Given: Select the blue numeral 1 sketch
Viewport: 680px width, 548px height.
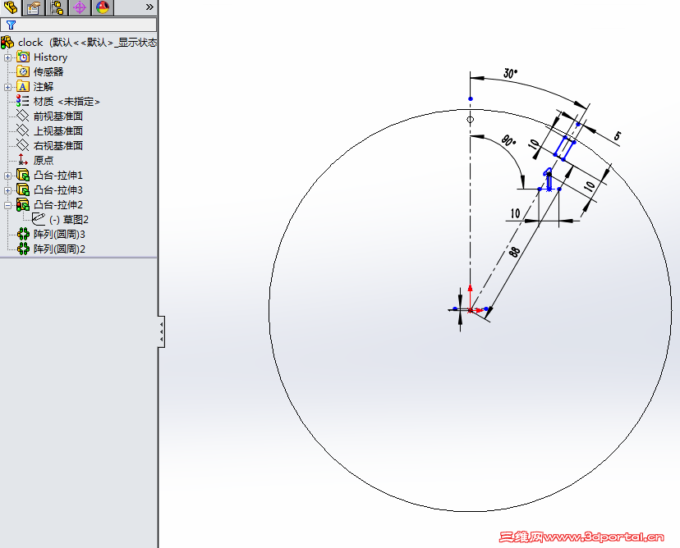Looking at the screenshot, I should pyautogui.click(x=549, y=179).
